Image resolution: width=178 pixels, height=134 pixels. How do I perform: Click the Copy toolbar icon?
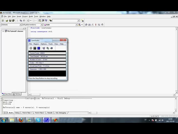(21, 20)
